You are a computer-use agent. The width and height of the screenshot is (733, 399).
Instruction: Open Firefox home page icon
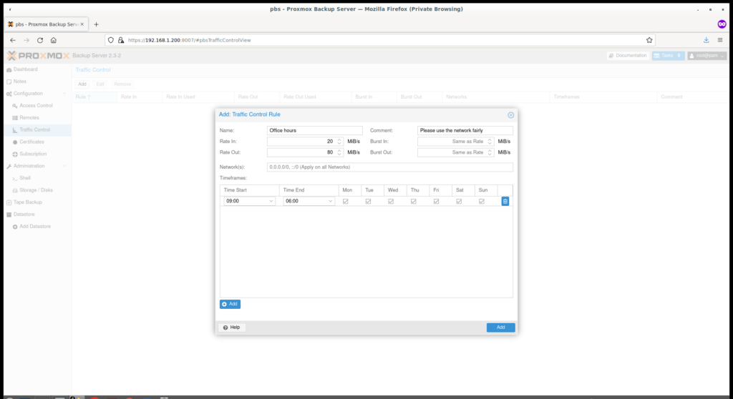(x=54, y=40)
